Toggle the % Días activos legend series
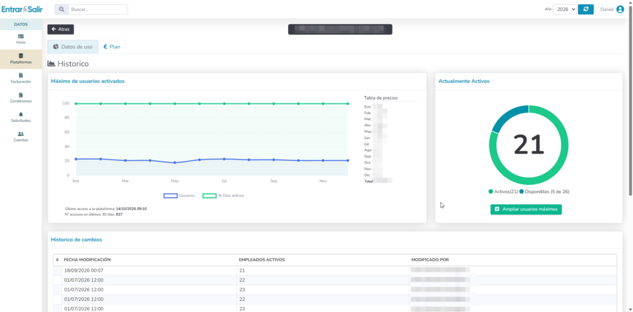This screenshot has width=633, height=312. tap(223, 196)
